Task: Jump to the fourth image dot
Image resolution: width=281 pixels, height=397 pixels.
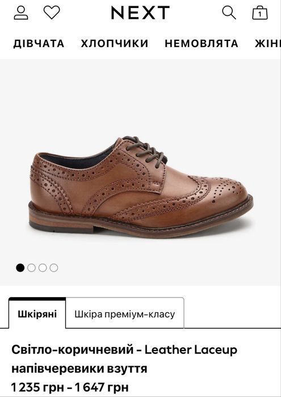Action: click(x=54, y=268)
